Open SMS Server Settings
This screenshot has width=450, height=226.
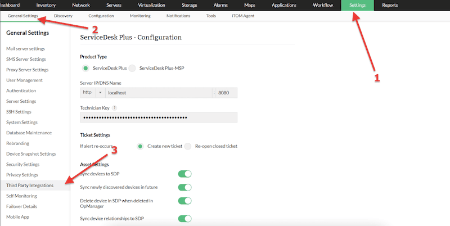tap(26, 60)
